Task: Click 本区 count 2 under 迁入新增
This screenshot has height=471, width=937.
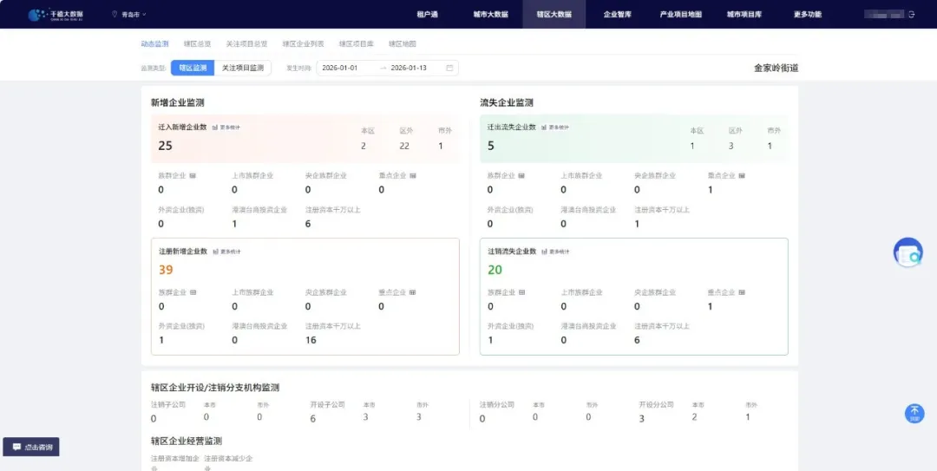Action: 364,146
